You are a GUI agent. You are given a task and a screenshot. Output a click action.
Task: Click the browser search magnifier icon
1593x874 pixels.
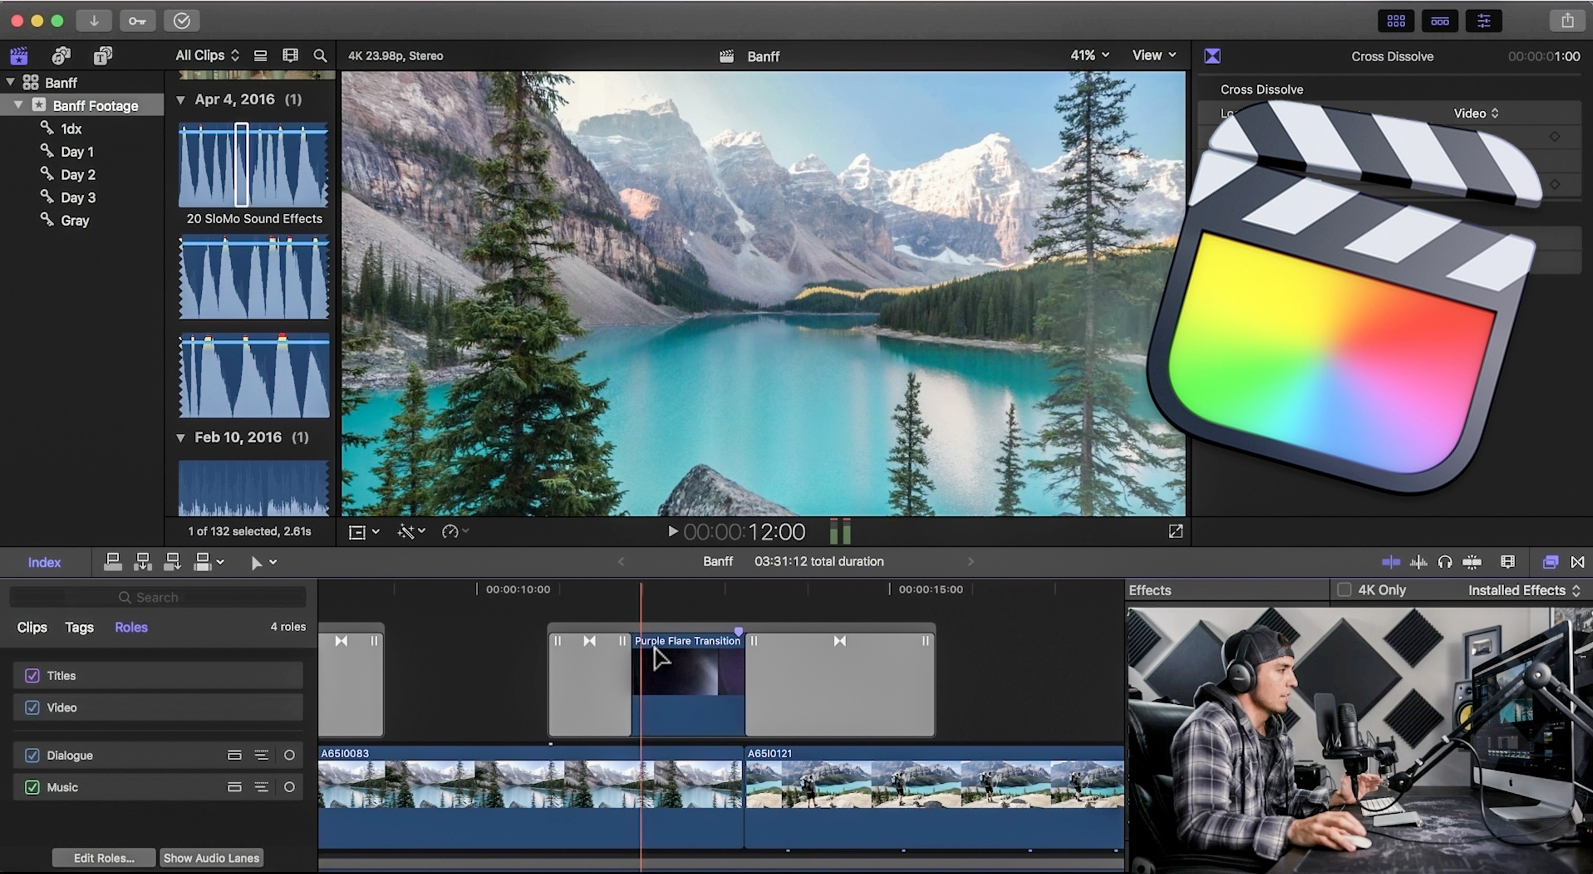[x=320, y=56]
